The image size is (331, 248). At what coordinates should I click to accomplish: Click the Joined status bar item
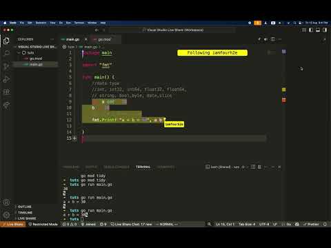point(88,224)
